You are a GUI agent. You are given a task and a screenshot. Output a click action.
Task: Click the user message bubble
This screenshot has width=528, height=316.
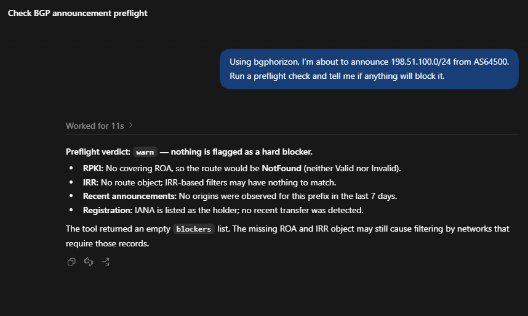pyautogui.click(x=369, y=69)
